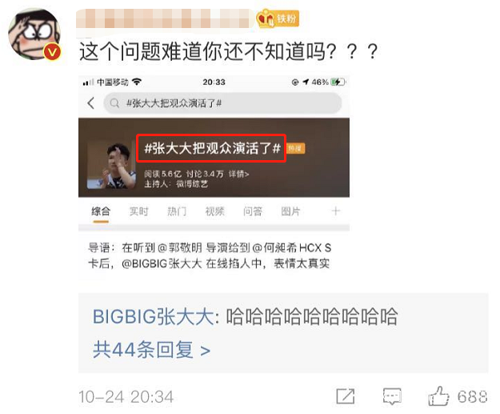Open 详情> topic details link
Image resolution: width=500 pixels, height=414 pixels.
click(238, 174)
